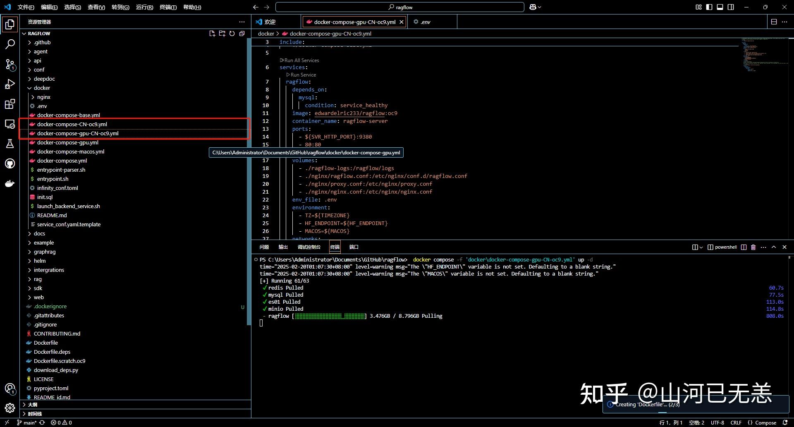794x427 pixels.
Task: Change the UTF-8 file encoding
Action: [x=717, y=422]
